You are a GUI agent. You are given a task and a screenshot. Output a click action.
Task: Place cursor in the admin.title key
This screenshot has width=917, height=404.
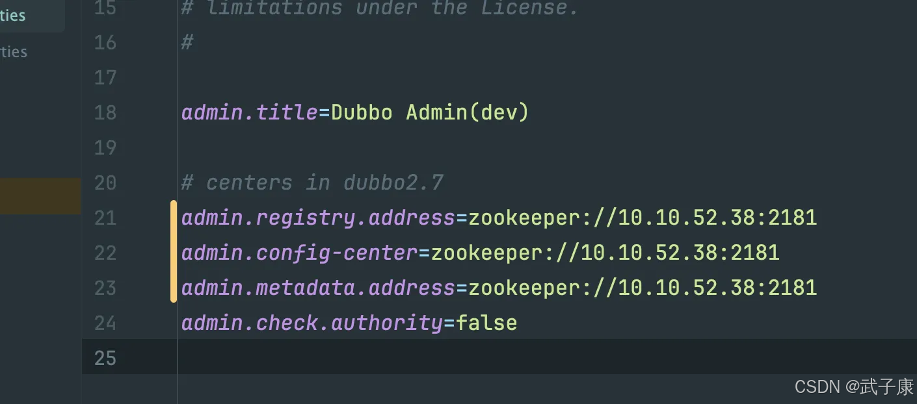[x=250, y=112]
